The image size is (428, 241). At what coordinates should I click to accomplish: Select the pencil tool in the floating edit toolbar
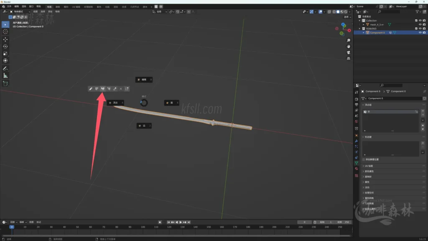coord(91,89)
